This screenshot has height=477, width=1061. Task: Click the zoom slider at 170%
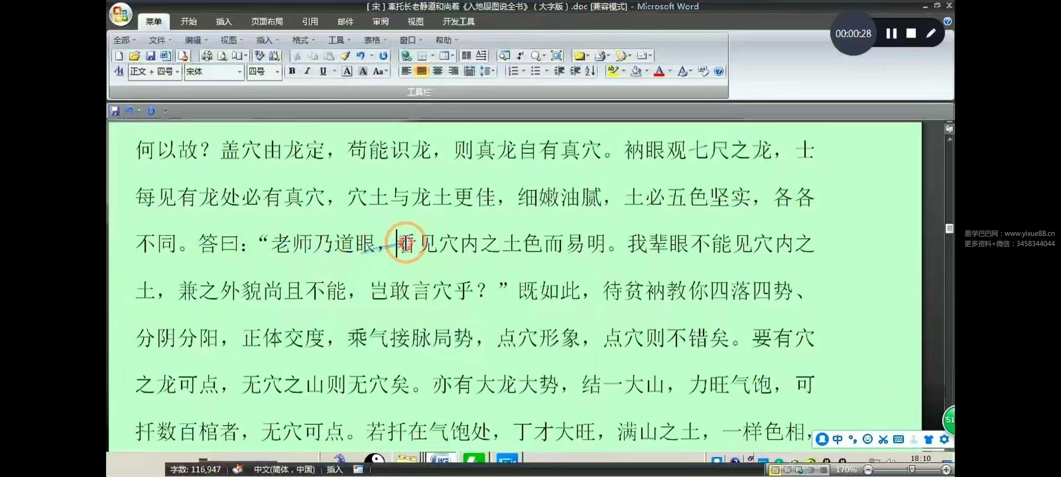[x=911, y=469]
